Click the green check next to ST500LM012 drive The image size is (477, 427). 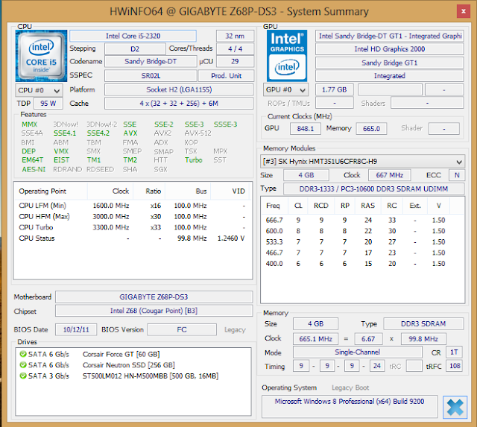click(x=23, y=376)
